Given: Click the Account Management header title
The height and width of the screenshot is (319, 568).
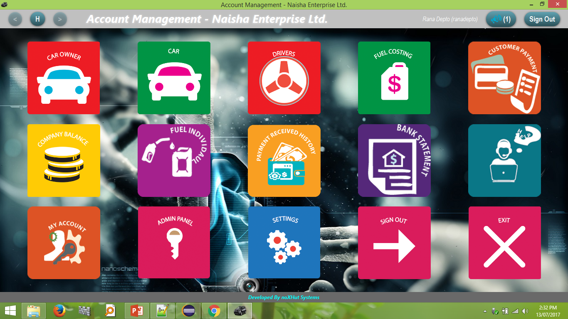Looking at the screenshot, I should (x=207, y=19).
